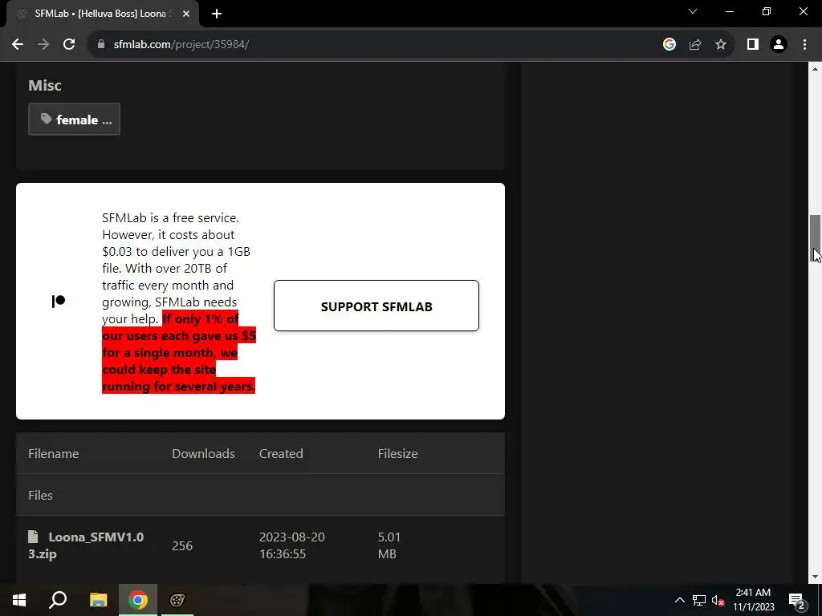This screenshot has width=822, height=616.
Task: Click the filesize 5.01 MB value
Action: click(389, 545)
